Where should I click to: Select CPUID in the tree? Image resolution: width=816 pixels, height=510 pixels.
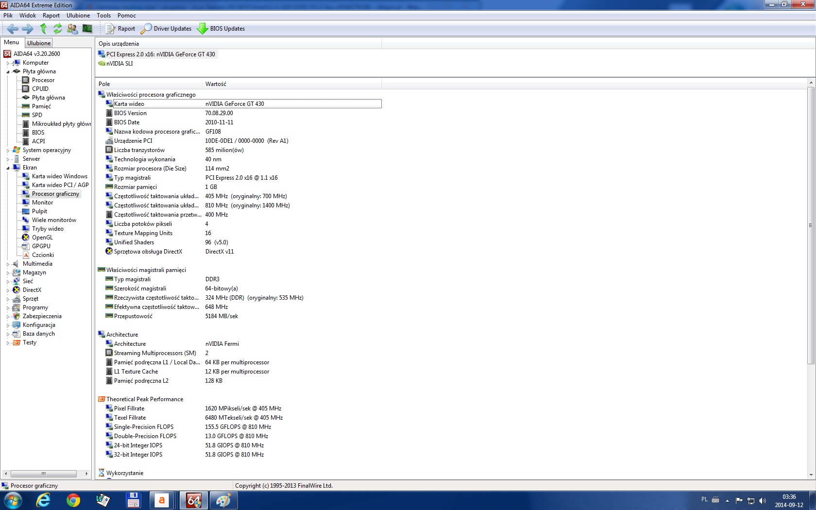pos(40,89)
